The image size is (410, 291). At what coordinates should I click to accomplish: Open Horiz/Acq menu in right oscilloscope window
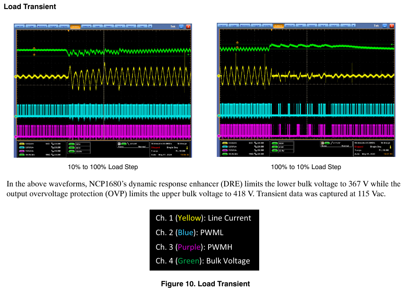pyautogui.click(x=245, y=26)
